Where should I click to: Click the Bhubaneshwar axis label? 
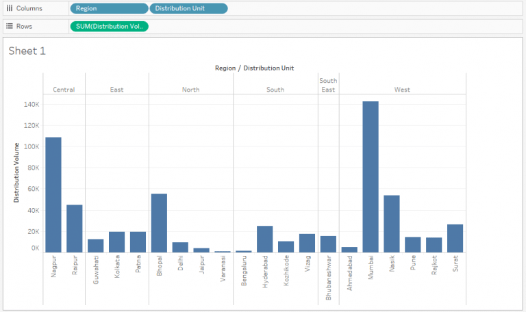coord(329,278)
